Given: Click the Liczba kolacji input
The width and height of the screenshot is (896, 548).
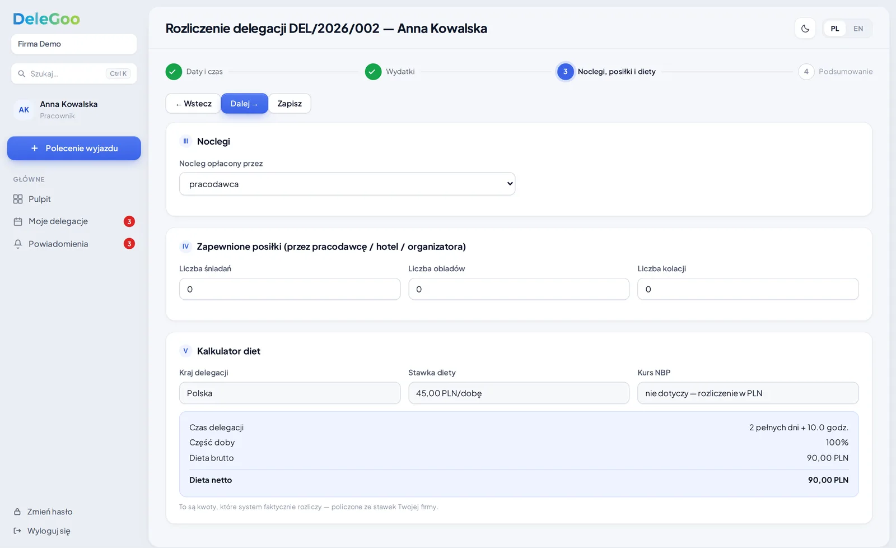Looking at the screenshot, I should tap(748, 289).
